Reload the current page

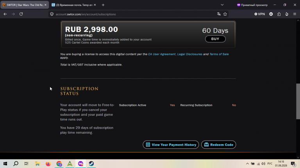(21, 14)
